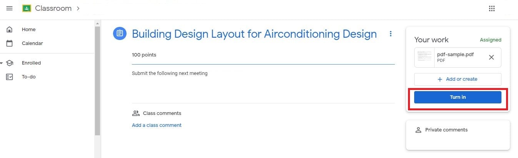
Task: Click the Add or create button
Action: (x=458, y=79)
